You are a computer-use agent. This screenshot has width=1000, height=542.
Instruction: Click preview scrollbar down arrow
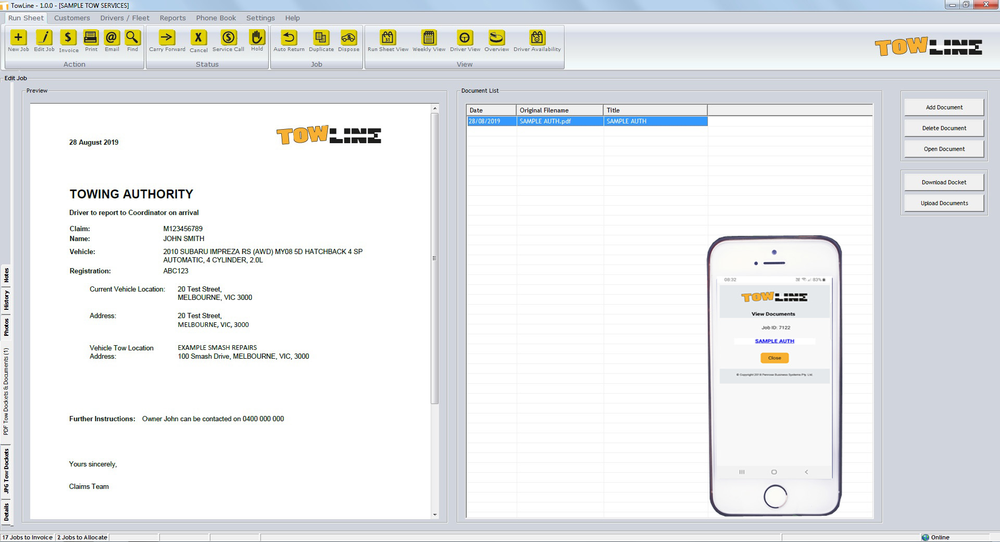click(435, 514)
